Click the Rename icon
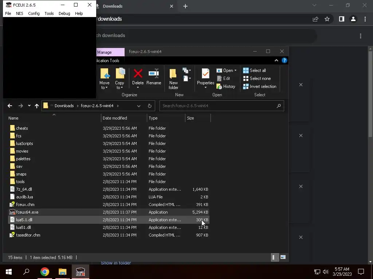This screenshot has height=279, width=373. pyautogui.click(x=154, y=73)
